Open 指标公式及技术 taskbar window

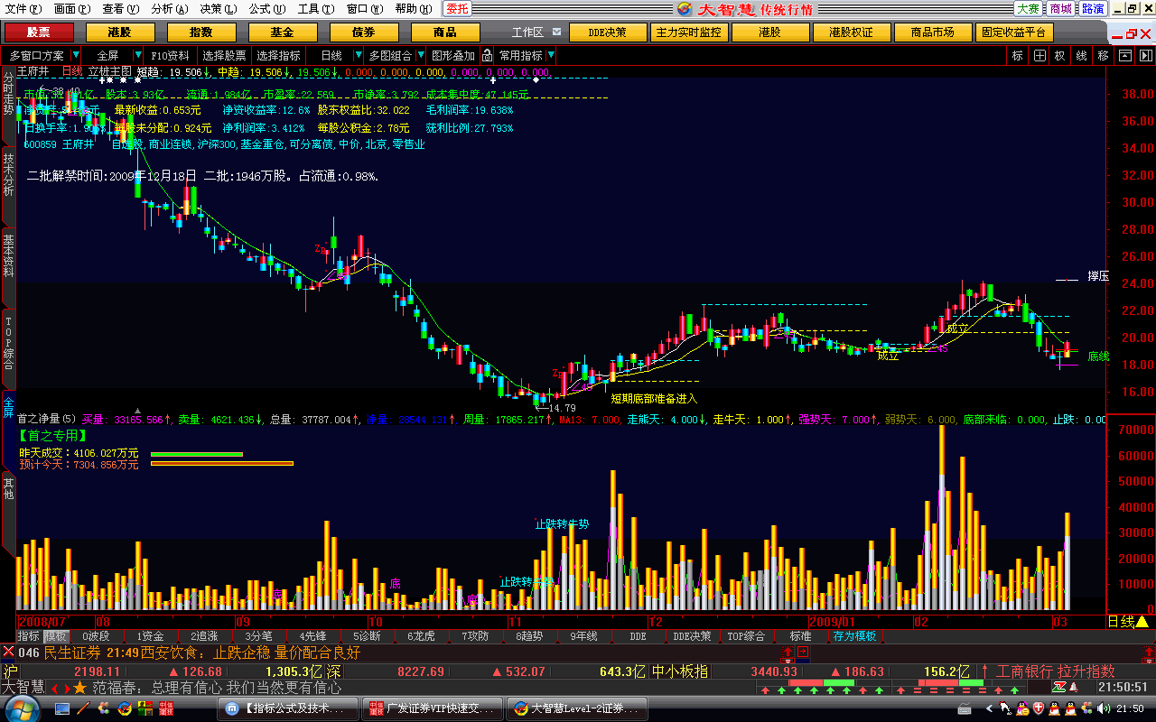click(287, 708)
